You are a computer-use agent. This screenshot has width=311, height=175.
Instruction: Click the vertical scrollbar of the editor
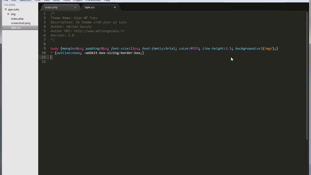pyautogui.click(x=307, y=75)
